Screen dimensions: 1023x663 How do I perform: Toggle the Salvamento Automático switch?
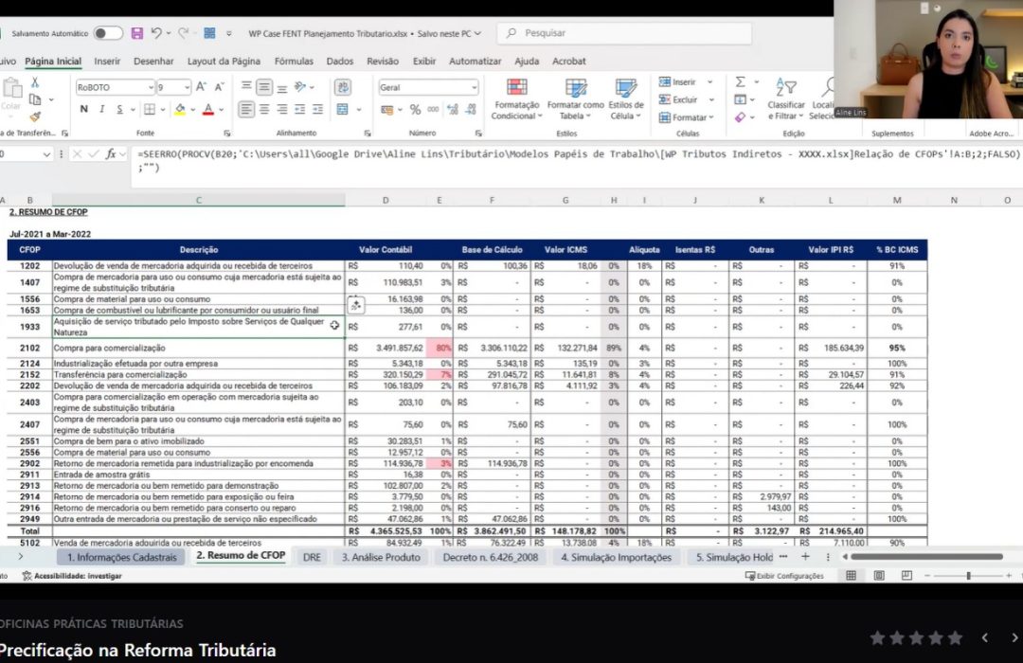click(x=107, y=33)
